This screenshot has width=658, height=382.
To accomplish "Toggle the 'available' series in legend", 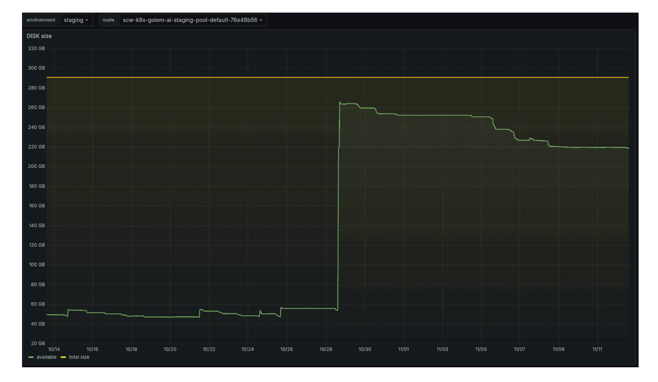I will tap(46, 357).
